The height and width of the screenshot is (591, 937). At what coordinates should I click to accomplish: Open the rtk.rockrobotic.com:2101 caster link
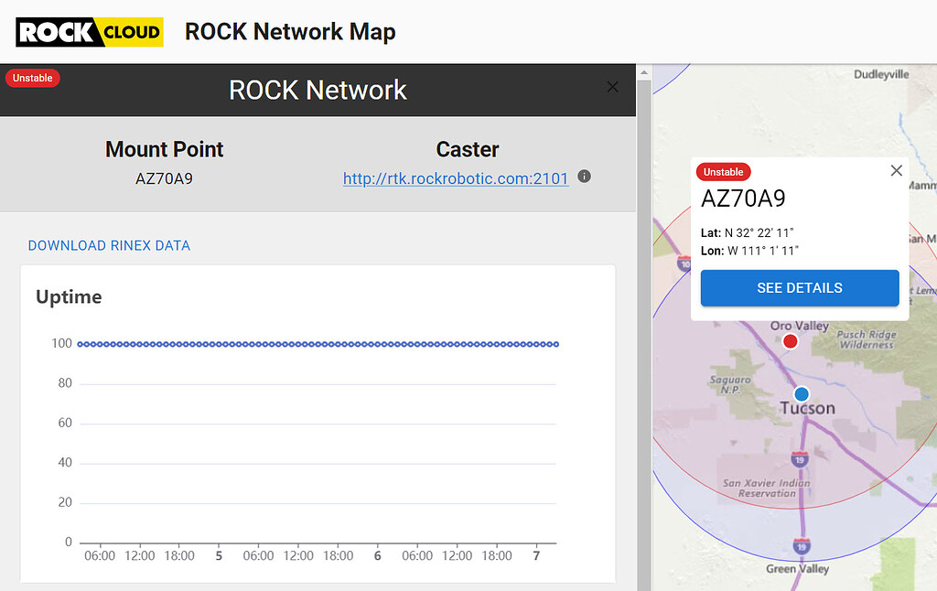(x=456, y=178)
